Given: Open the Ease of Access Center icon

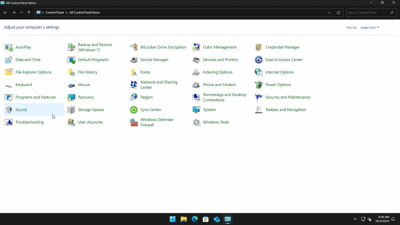Looking at the screenshot, I should pyautogui.click(x=259, y=60).
